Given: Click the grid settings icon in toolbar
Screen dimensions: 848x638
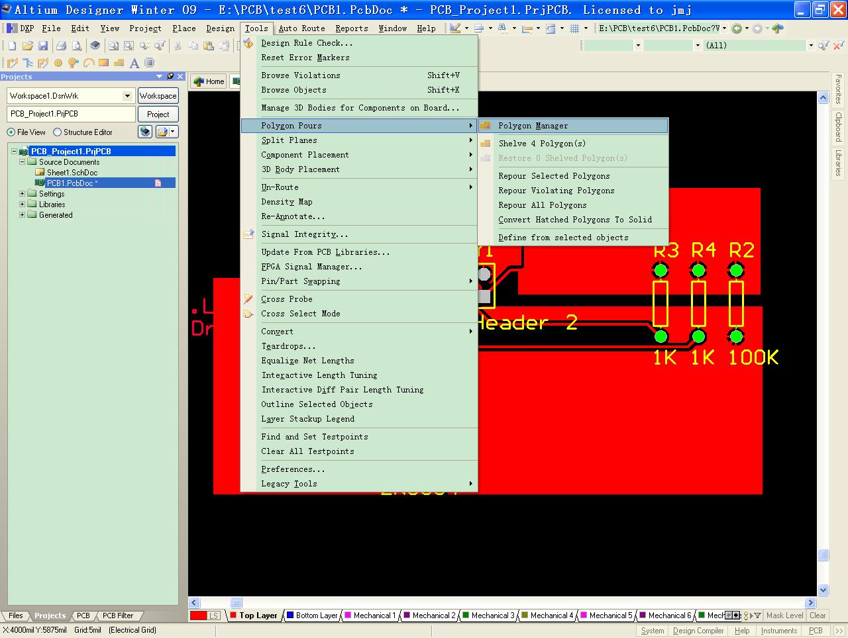Looking at the screenshot, I should coord(574,28).
